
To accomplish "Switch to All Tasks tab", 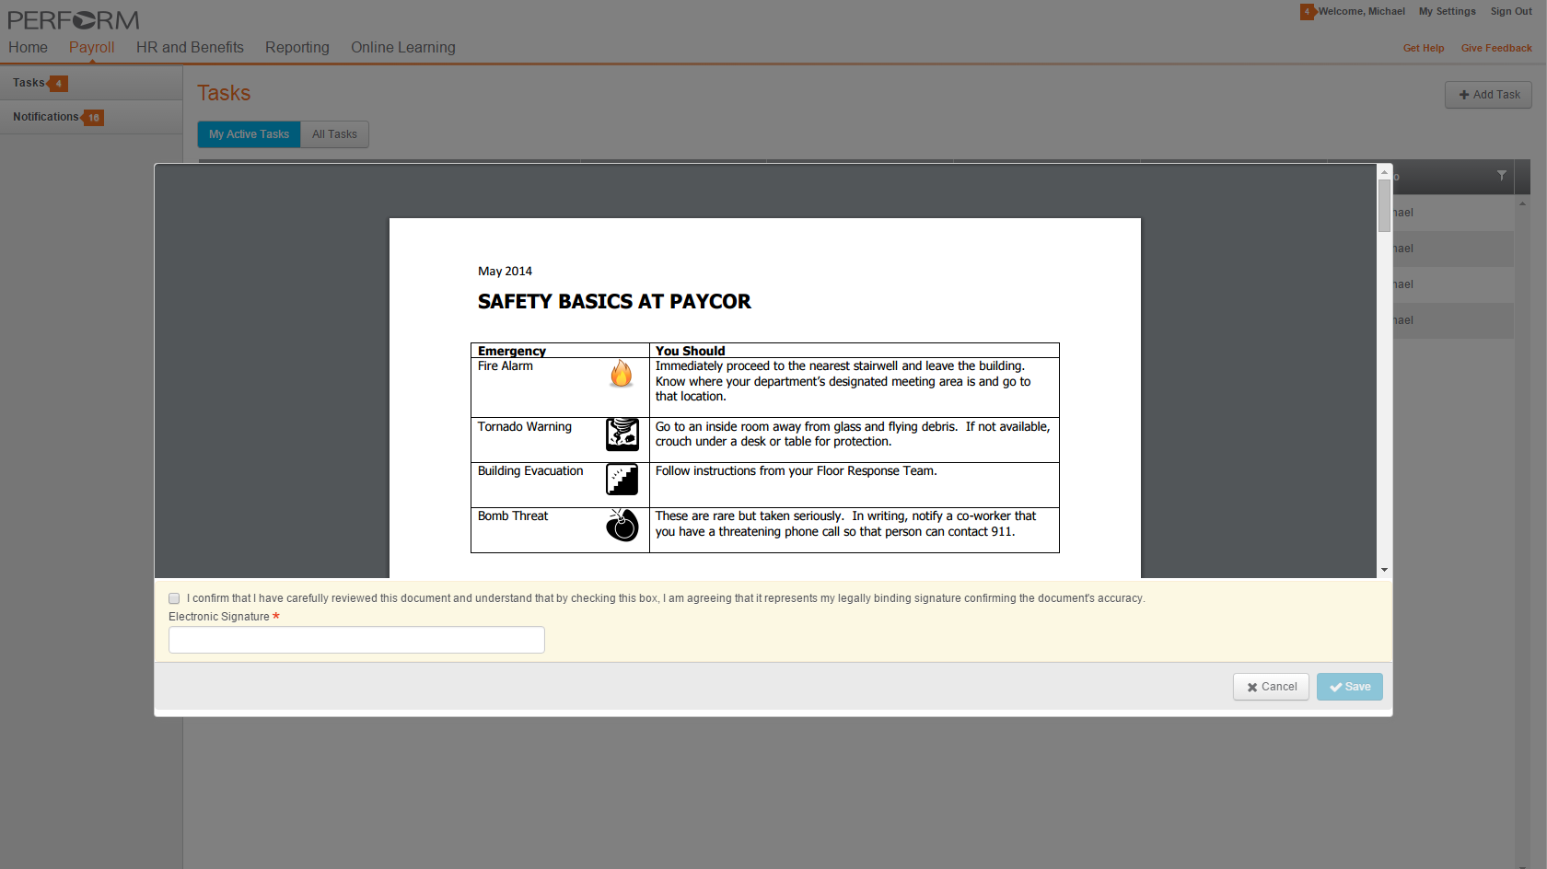I will click(334, 134).
